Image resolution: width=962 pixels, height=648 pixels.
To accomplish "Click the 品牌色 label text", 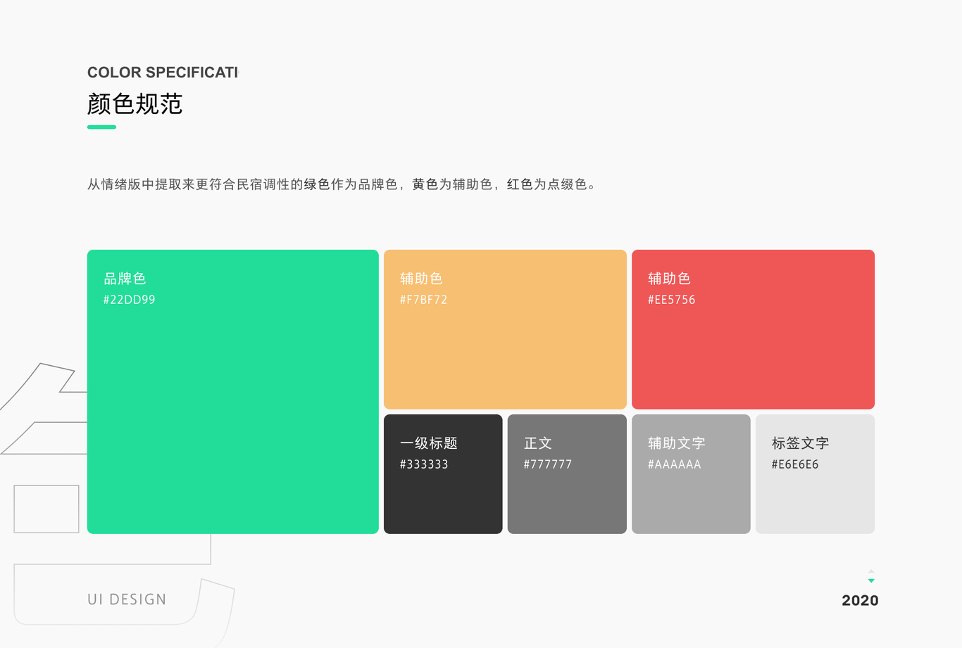I will tap(125, 279).
